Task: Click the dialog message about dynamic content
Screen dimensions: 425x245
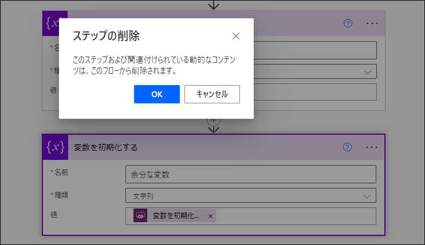Action: pyautogui.click(x=154, y=65)
